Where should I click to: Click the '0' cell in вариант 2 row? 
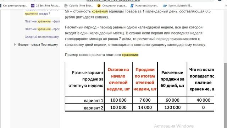[x=203, y=107]
